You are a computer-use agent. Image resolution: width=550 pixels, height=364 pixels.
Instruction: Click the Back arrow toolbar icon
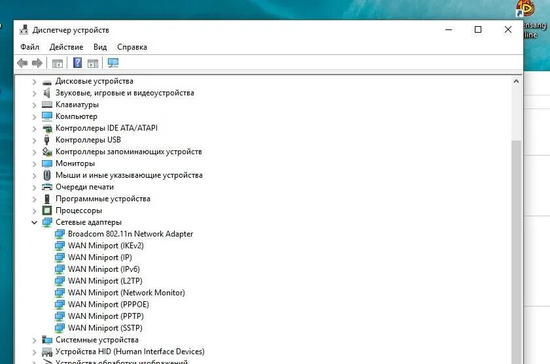tap(22, 63)
